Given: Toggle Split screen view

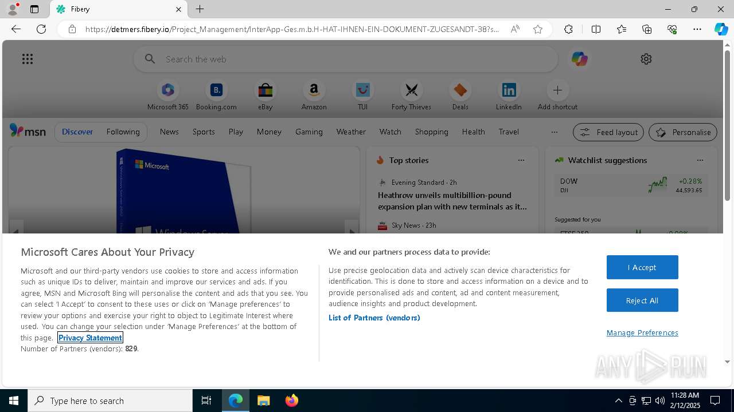Looking at the screenshot, I should click(596, 29).
